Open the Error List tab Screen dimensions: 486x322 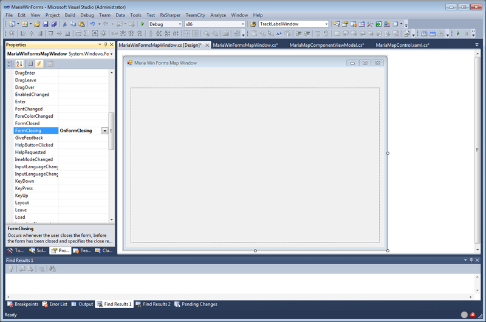point(55,304)
